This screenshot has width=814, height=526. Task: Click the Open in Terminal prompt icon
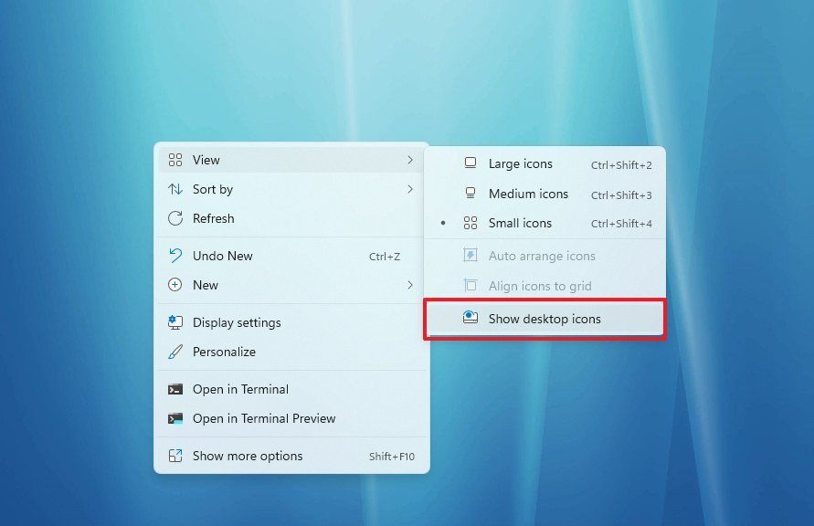[175, 389]
